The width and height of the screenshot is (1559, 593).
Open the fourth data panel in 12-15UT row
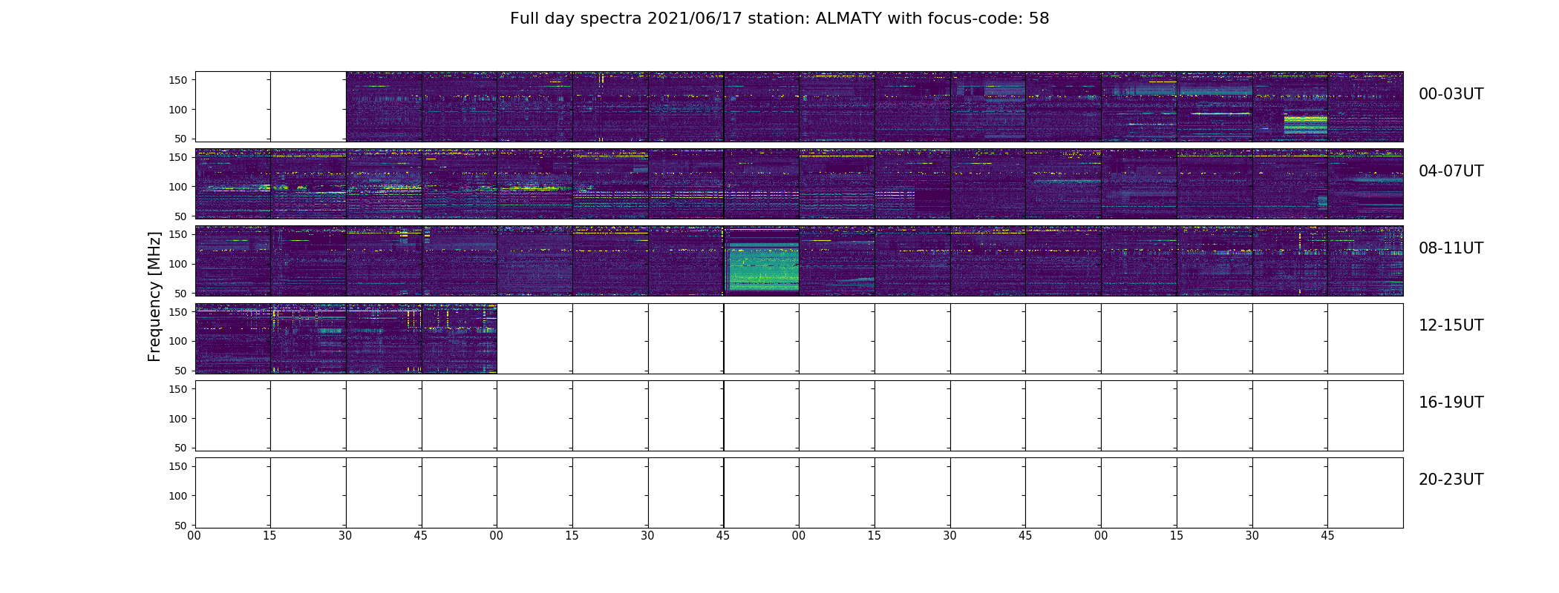[x=460, y=338]
